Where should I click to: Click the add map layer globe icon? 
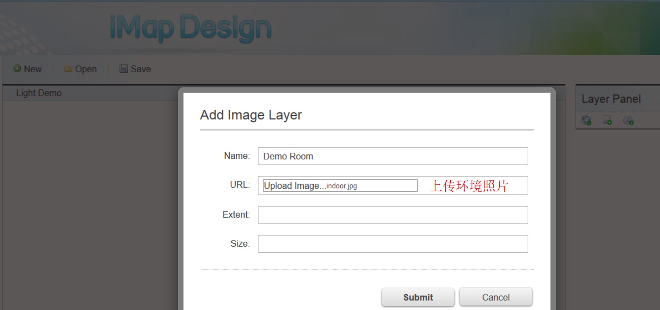(586, 120)
